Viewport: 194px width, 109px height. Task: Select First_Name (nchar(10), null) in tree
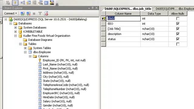pos(60,68)
